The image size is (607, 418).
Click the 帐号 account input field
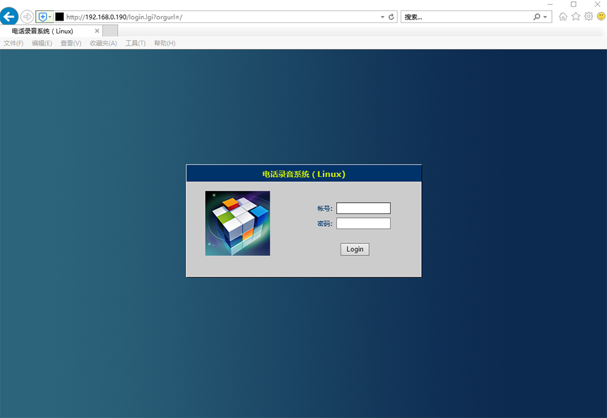(x=364, y=208)
